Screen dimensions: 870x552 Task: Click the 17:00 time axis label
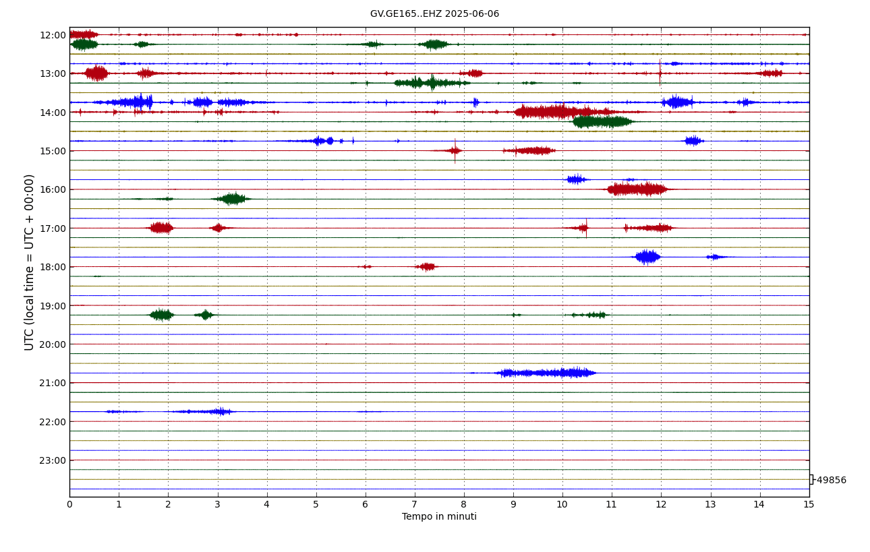pyautogui.click(x=53, y=228)
